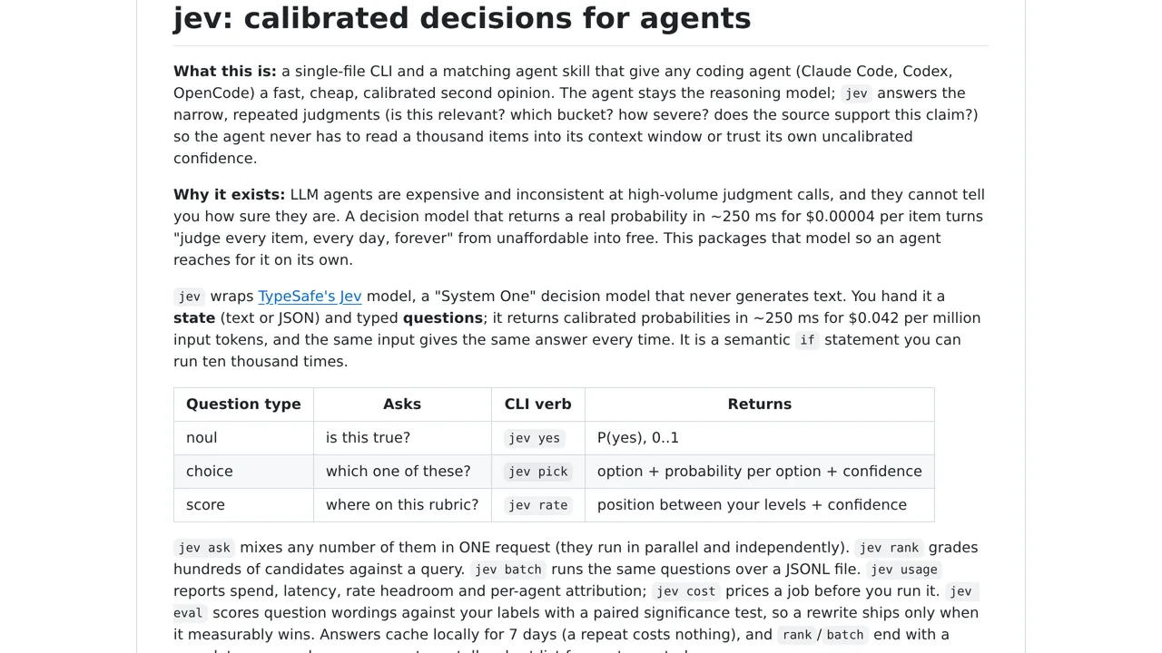The height and width of the screenshot is (653, 1162).
Task: Select the "score" table cell
Action: [x=243, y=505]
